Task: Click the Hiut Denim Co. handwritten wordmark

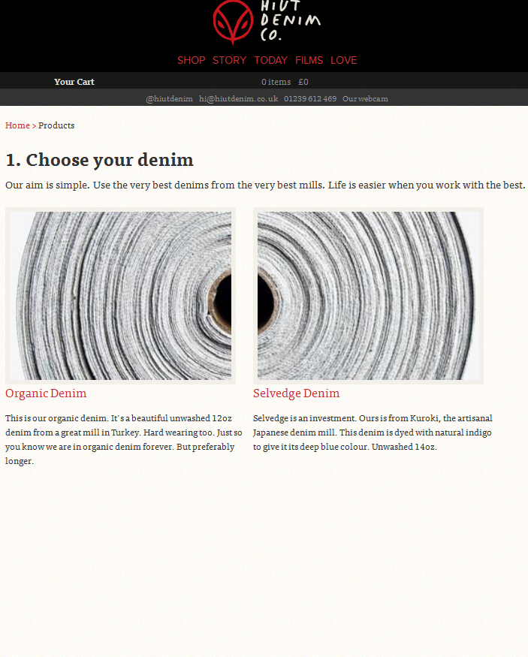Action: [290, 20]
